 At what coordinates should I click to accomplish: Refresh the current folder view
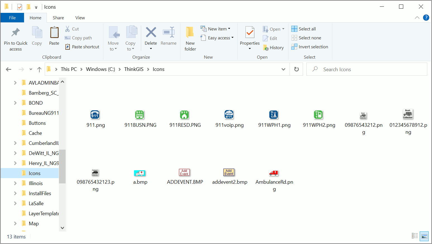tap(297, 69)
